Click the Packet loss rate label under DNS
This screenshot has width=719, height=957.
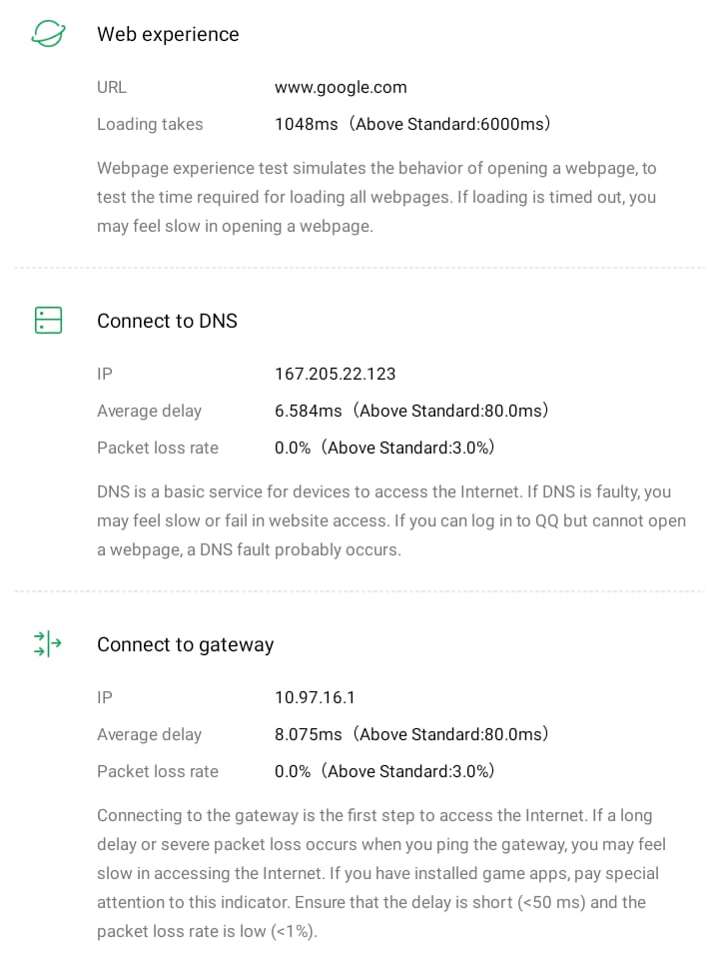pyautogui.click(x=158, y=448)
